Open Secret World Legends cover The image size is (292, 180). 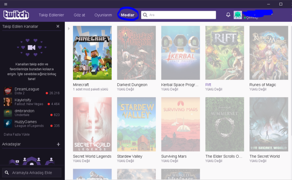pyautogui.click(x=92, y=124)
